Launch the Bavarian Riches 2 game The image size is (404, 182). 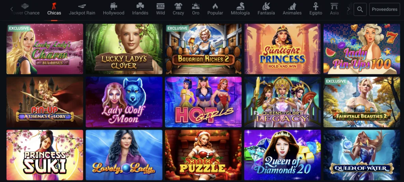click(203, 49)
